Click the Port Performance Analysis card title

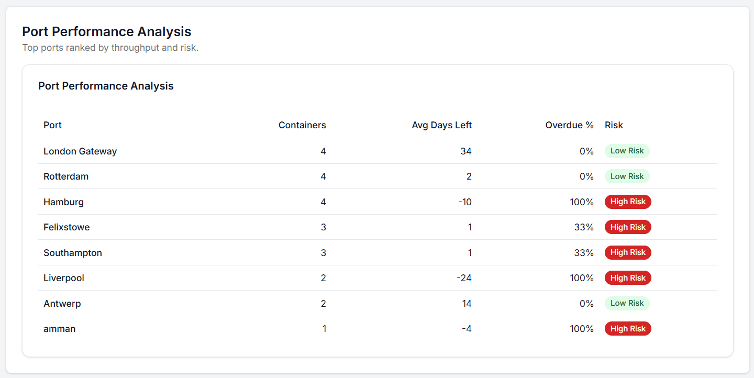pos(106,85)
